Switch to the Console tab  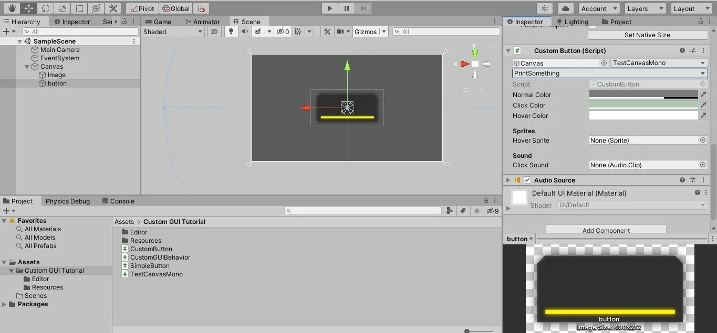click(118, 201)
